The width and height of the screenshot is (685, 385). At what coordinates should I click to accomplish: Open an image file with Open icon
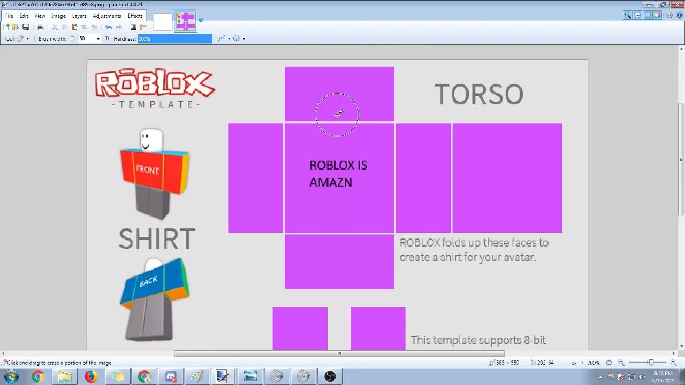point(16,27)
